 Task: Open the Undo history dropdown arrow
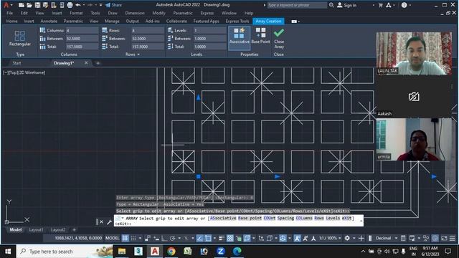pos(84,5)
